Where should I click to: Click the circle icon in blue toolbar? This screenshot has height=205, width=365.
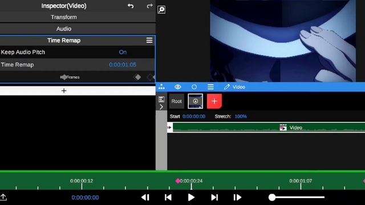coord(194,87)
